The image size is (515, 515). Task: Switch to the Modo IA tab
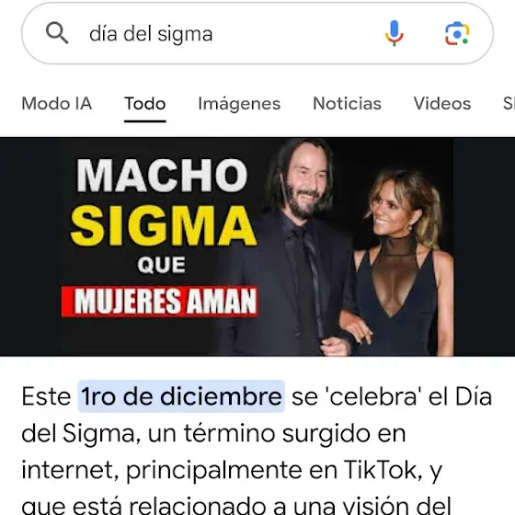click(x=56, y=104)
